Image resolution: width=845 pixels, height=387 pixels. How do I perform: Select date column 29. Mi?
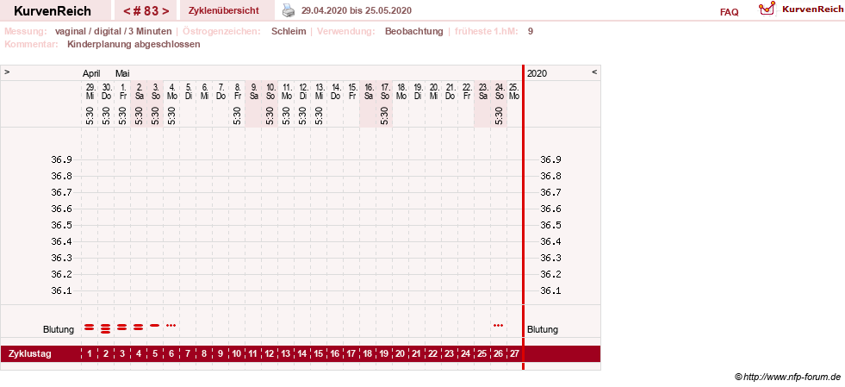(90, 91)
